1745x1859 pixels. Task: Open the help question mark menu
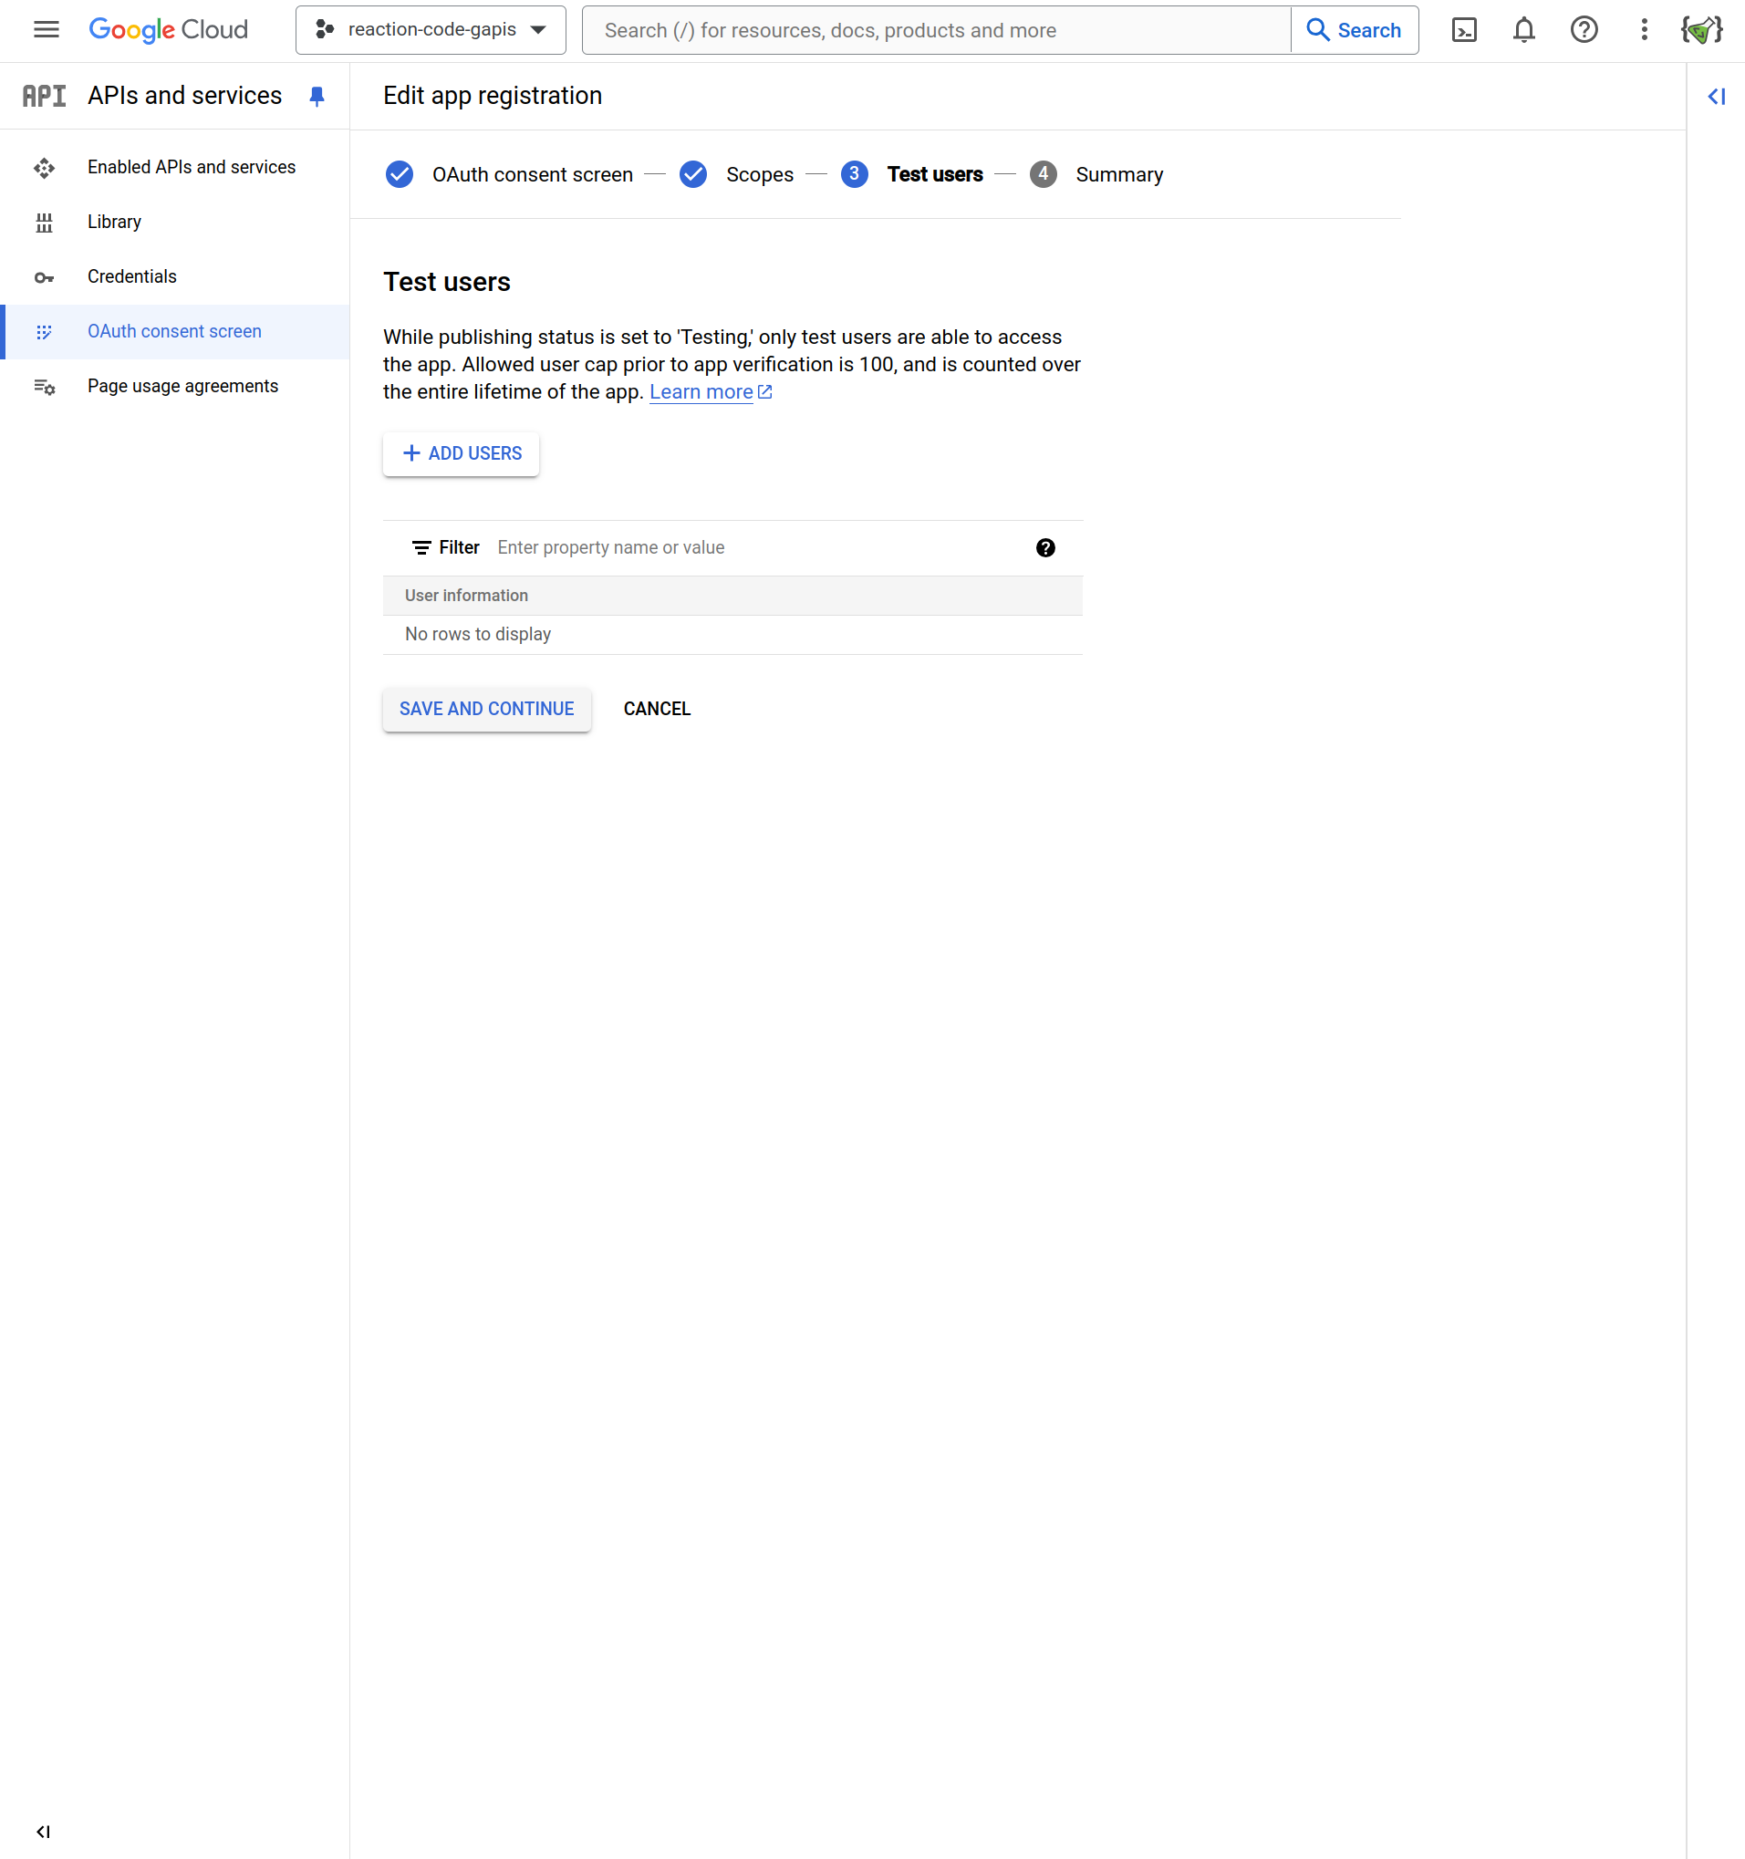coord(1584,30)
